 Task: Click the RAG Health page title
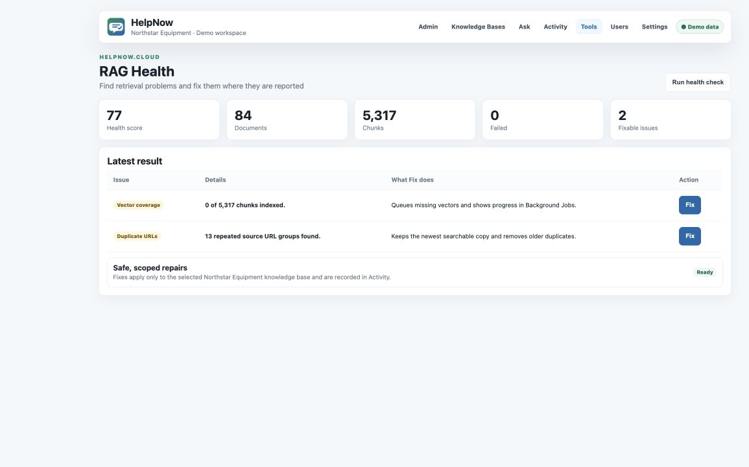(137, 71)
